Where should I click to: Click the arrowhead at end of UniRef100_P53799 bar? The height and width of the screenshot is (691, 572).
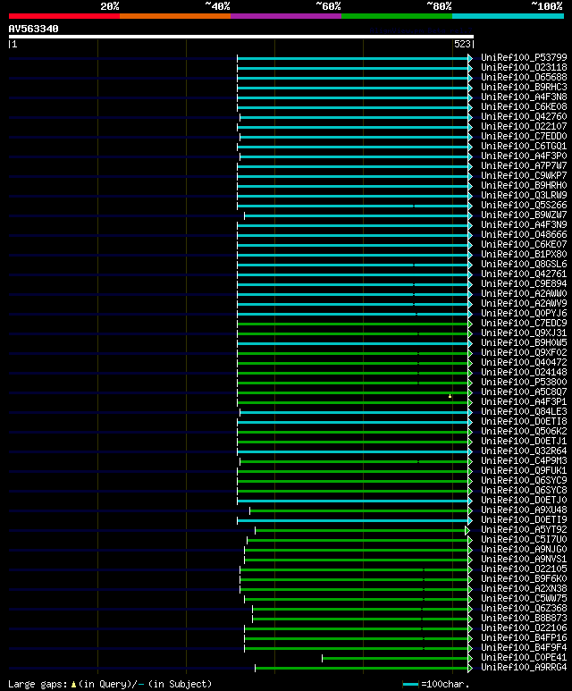[470, 58]
